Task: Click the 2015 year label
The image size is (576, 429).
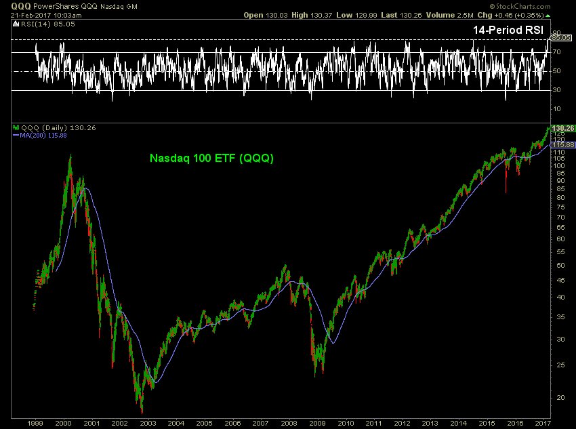Action: [x=487, y=423]
